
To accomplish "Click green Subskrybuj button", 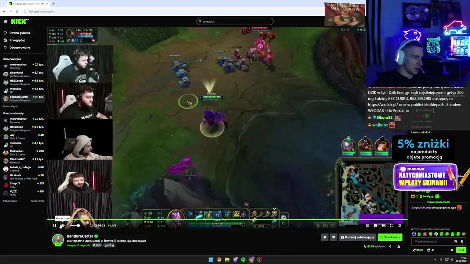I will (390, 237).
